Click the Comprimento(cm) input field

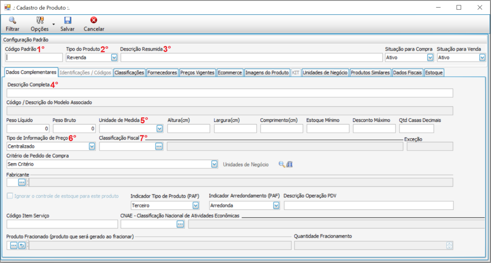(x=281, y=128)
